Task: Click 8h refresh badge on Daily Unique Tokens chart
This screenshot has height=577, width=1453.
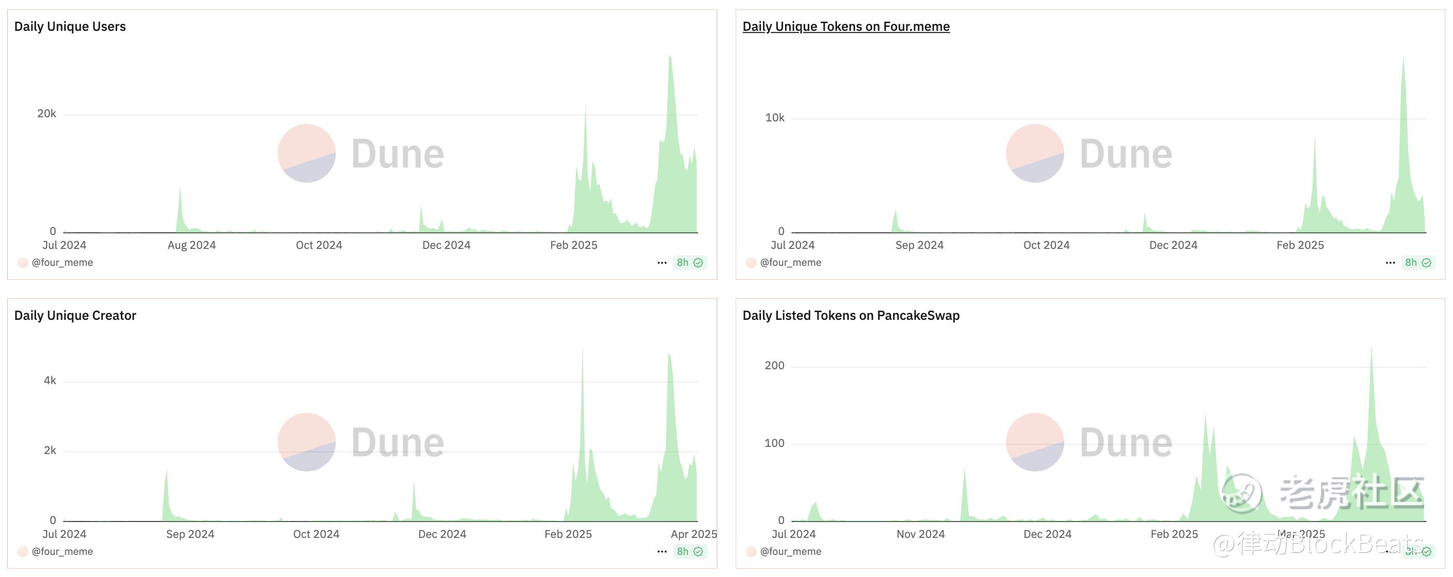Action: [1418, 263]
